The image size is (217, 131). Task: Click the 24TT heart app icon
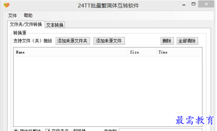(6, 5)
